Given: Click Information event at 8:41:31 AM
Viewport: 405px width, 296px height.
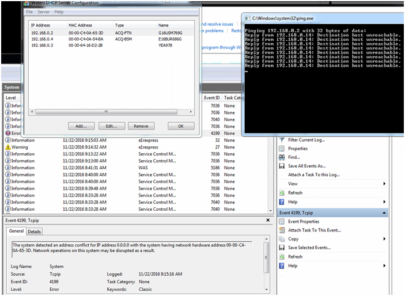Looking at the screenshot, I should coord(137,168).
